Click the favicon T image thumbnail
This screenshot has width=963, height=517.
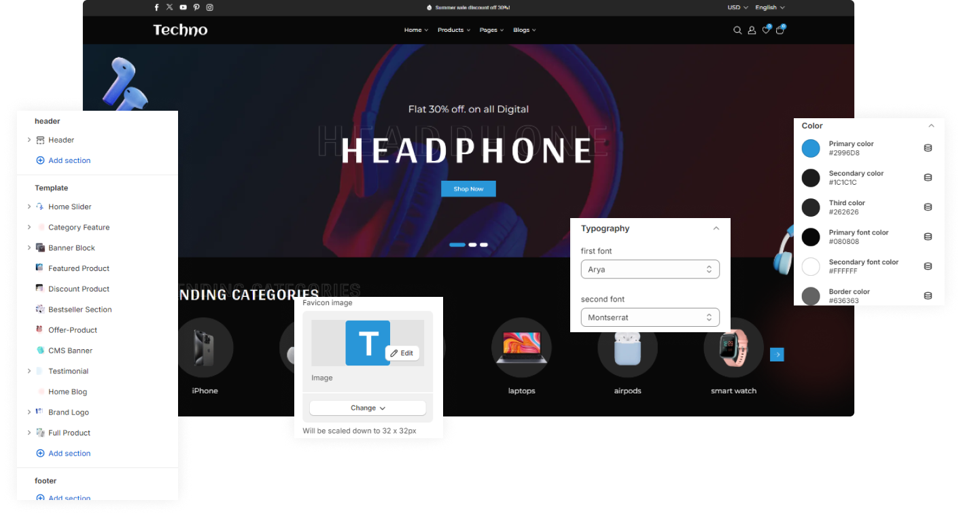tap(368, 343)
